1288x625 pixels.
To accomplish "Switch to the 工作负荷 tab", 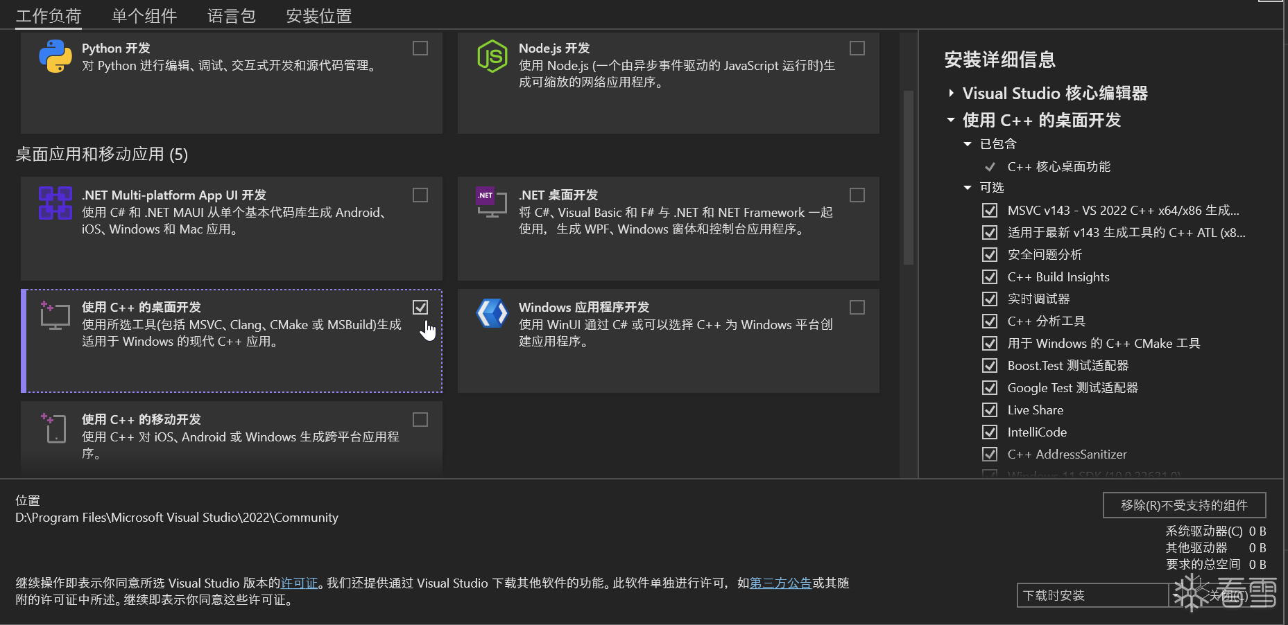I will (49, 16).
